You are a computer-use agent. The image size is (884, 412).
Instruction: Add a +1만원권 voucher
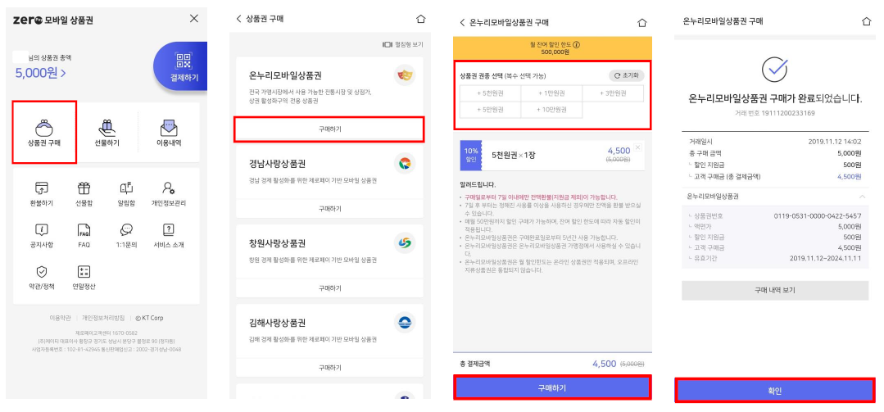click(x=551, y=93)
